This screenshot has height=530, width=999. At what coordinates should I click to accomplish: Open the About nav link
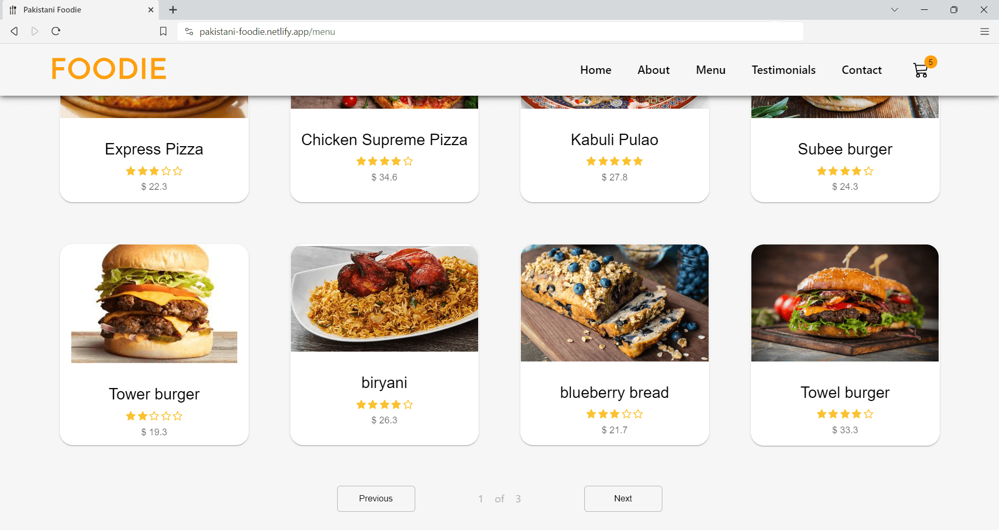tap(654, 70)
